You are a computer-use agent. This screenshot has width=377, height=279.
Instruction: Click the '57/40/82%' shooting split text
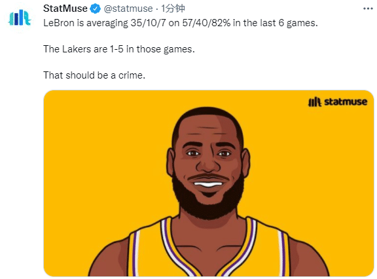206,23
